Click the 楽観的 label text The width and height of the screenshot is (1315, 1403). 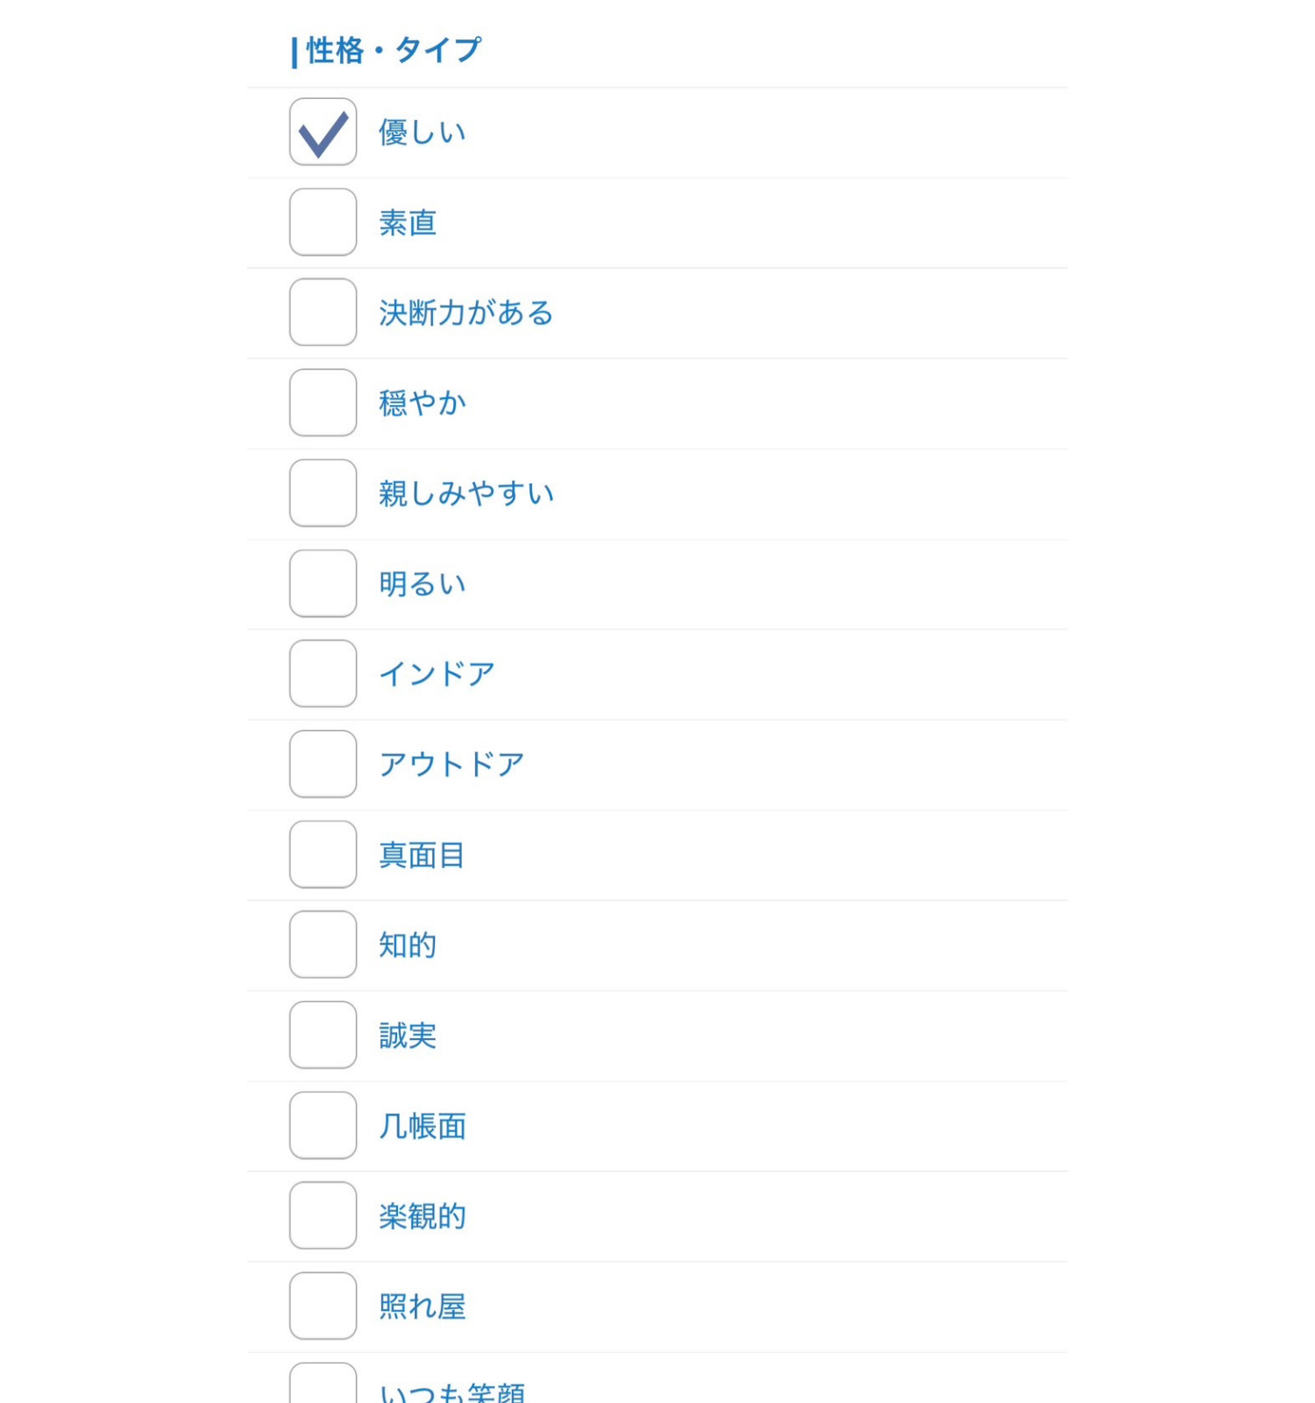(422, 1216)
